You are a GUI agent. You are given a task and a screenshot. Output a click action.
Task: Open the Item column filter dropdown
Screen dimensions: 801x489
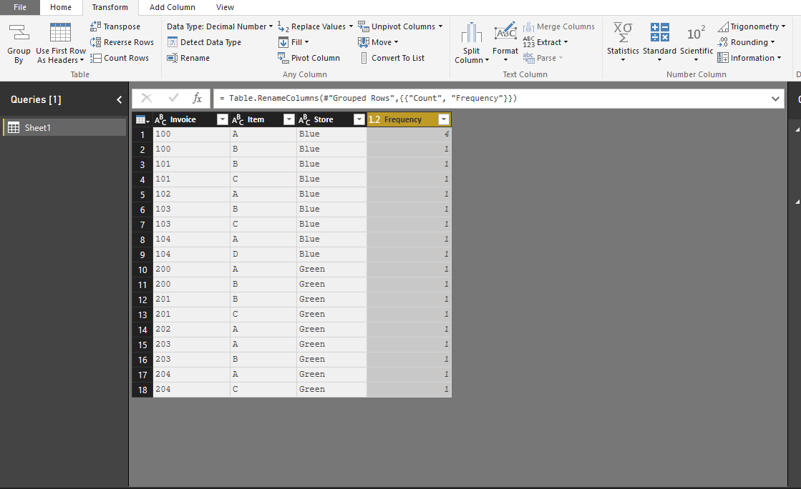(x=289, y=119)
